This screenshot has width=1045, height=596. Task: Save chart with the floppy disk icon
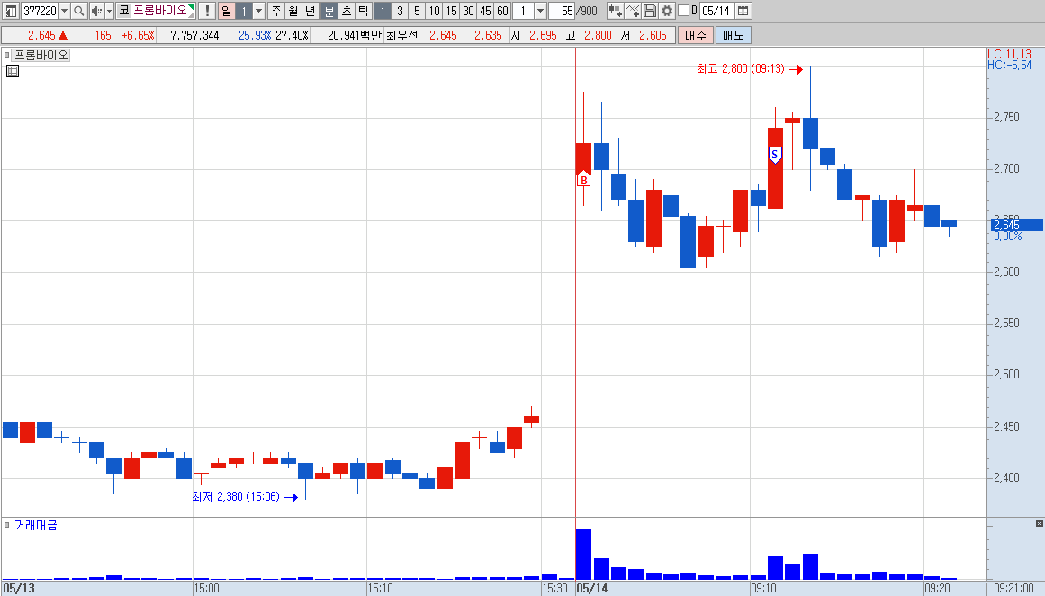click(x=649, y=11)
